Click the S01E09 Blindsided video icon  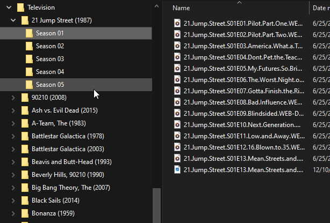(x=177, y=114)
